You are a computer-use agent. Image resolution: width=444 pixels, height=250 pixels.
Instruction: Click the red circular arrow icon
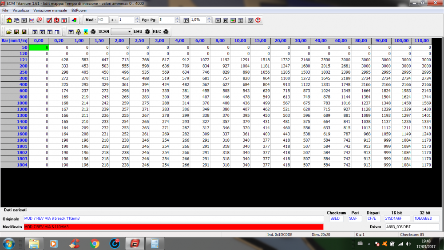pos(258,20)
